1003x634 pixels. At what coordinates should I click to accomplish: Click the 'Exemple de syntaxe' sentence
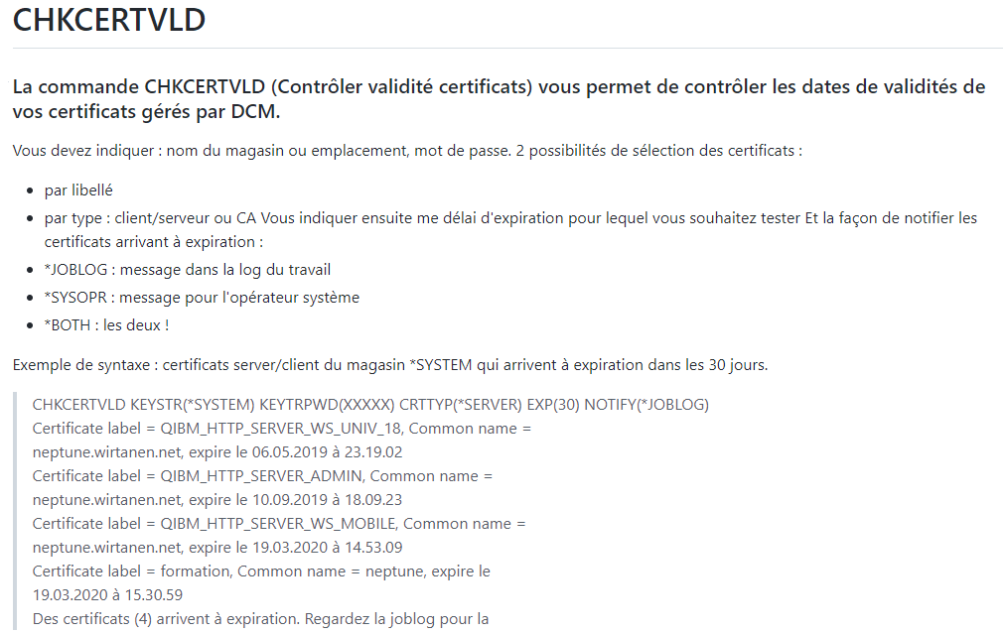(x=390, y=365)
